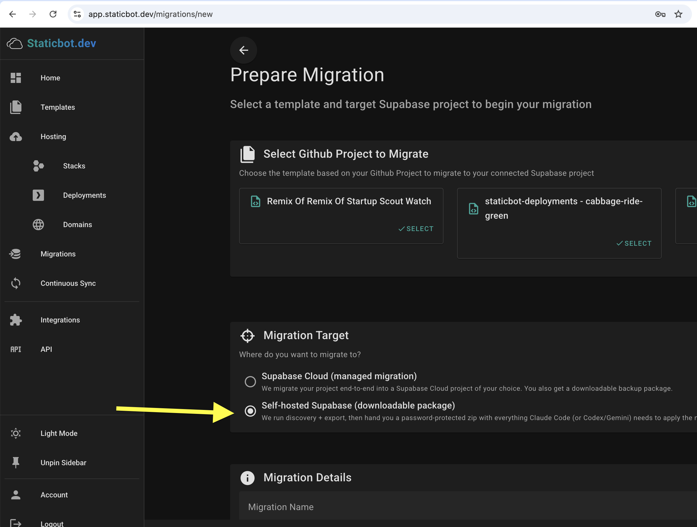Click the Templates file icon
This screenshot has width=697, height=527.
point(16,107)
